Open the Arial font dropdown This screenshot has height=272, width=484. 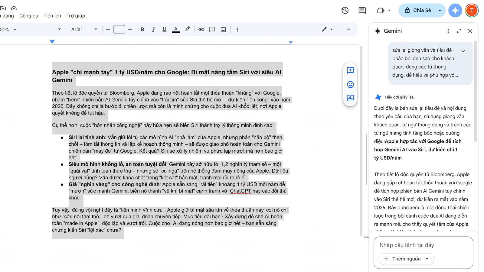[x=84, y=29]
